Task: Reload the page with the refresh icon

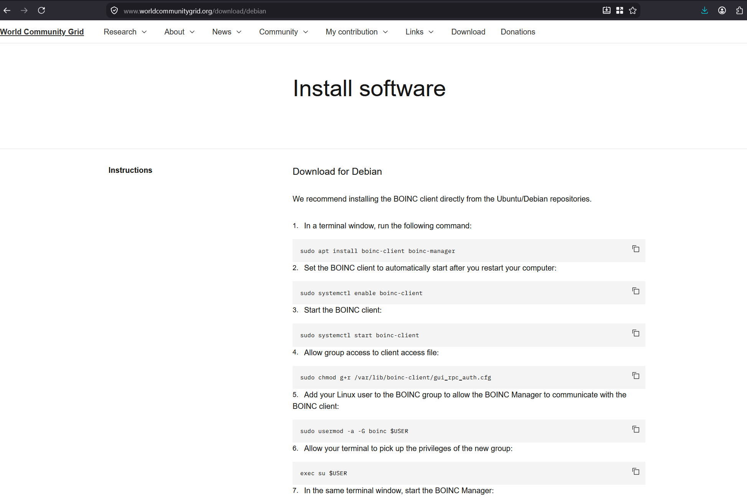Action: point(41,10)
